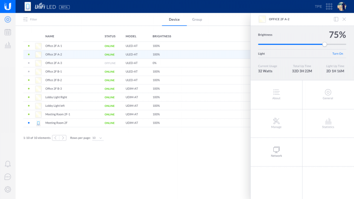Viewport: 354px width, 199px height.
Task: Open the Rows per page dropdown
Action: [96, 138]
